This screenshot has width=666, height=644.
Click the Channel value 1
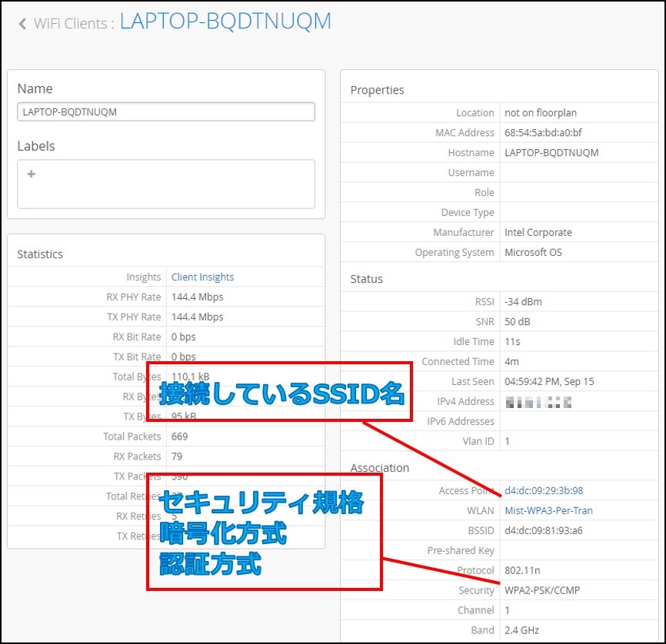(507, 610)
